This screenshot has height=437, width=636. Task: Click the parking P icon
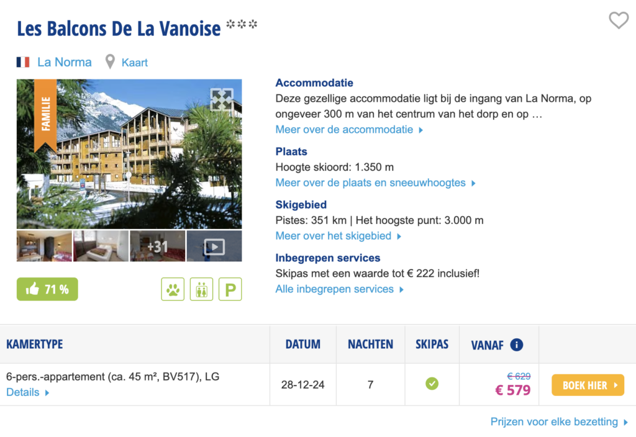(230, 289)
